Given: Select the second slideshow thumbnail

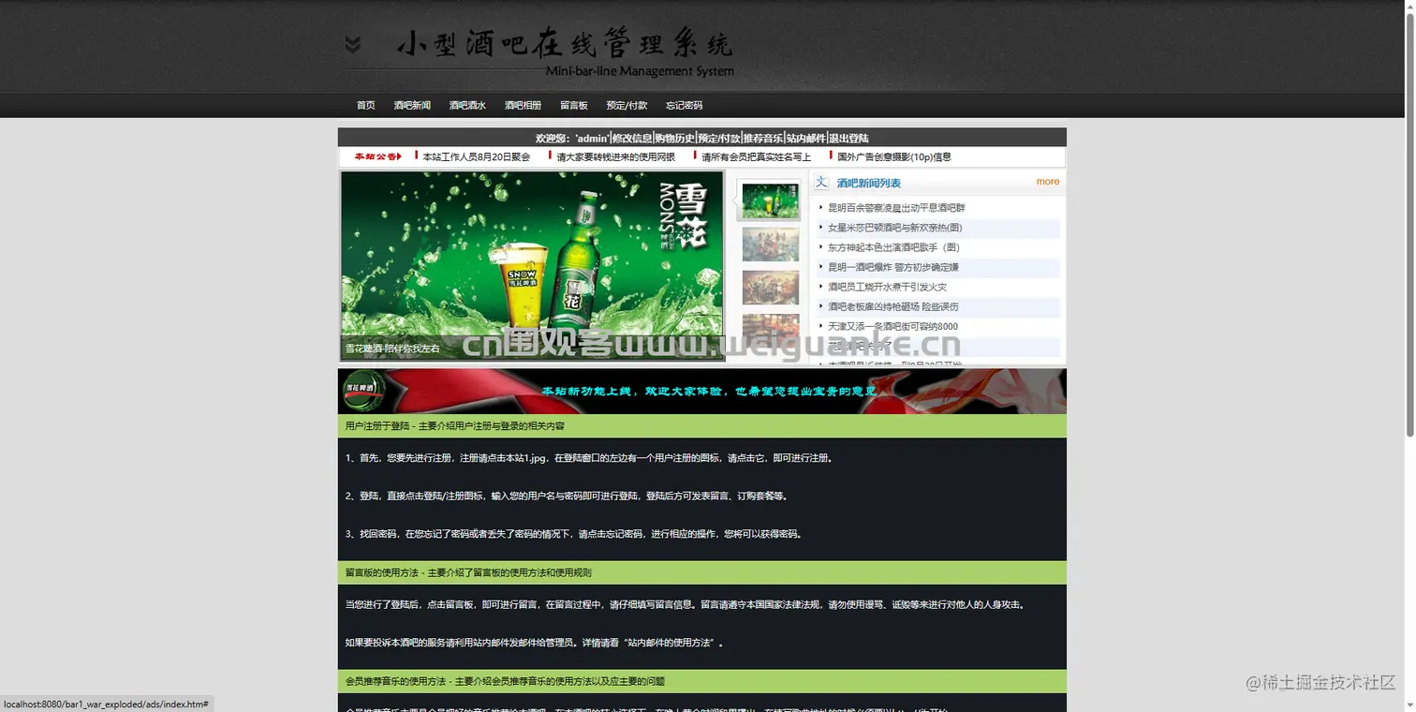Looking at the screenshot, I should point(770,245).
